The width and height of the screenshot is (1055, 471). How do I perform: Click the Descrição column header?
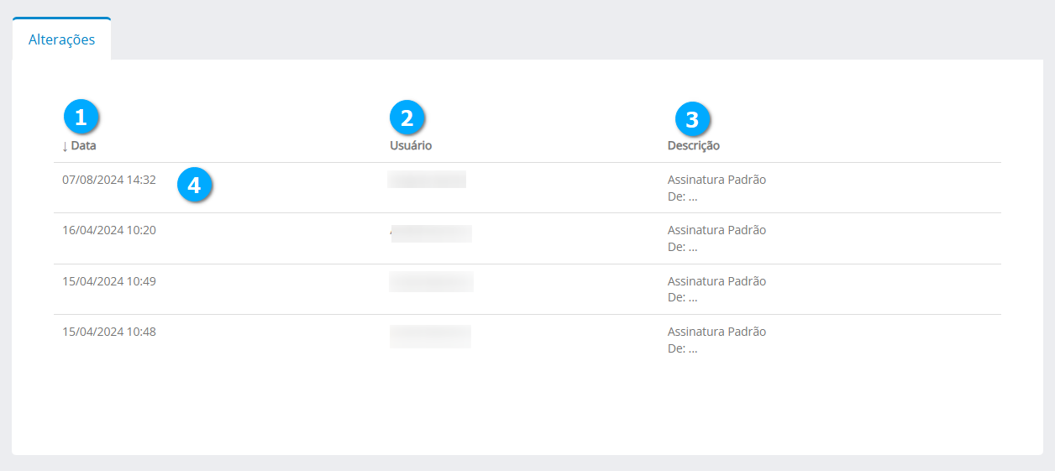tap(693, 145)
